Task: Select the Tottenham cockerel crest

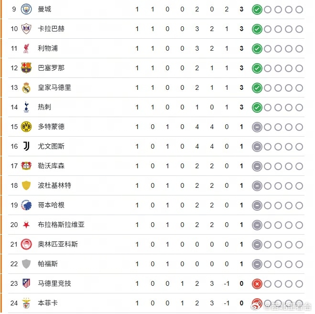Action: (x=26, y=107)
